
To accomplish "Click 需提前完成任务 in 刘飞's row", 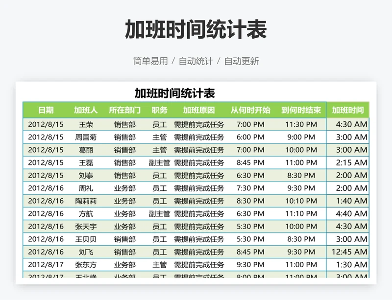I will pyautogui.click(x=199, y=252).
